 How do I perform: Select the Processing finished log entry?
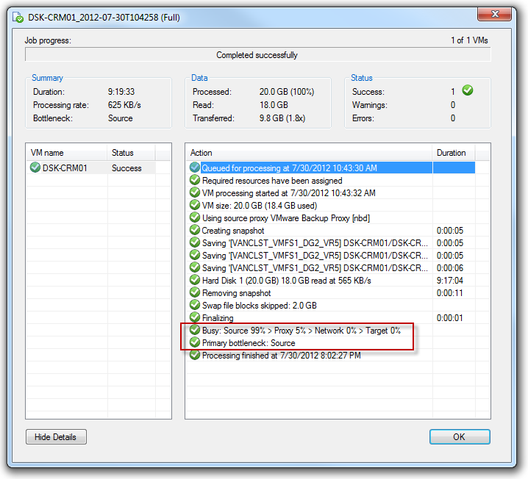click(281, 356)
